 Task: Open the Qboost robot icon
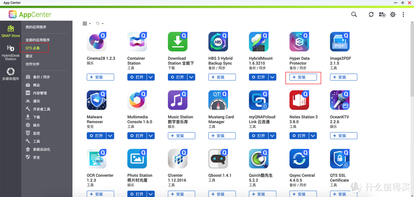tap(218, 158)
